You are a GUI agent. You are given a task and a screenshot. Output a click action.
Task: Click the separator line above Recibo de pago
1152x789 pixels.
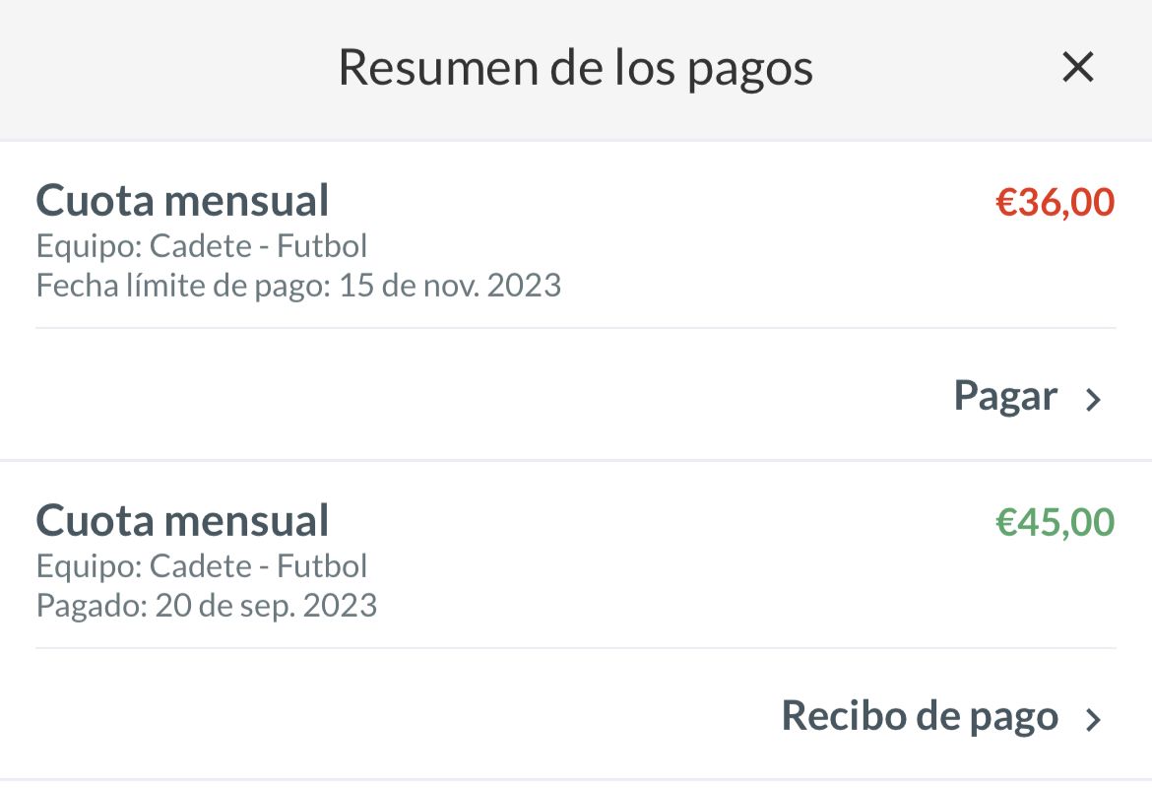575,648
